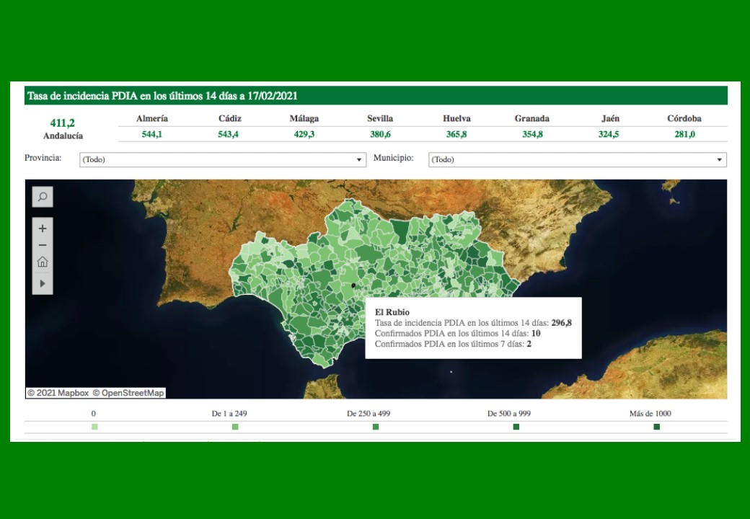Click the map search magnifier icon
The image size is (750, 519).
(x=43, y=197)
